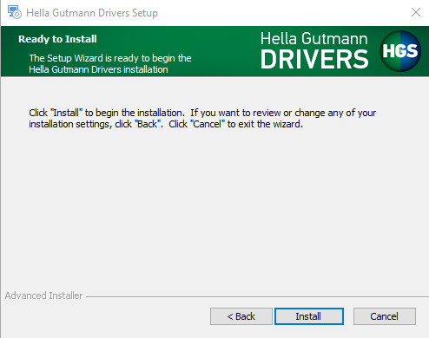Click the Install button
The width and height of the screenshot is (429, 338).
point(309,316)
